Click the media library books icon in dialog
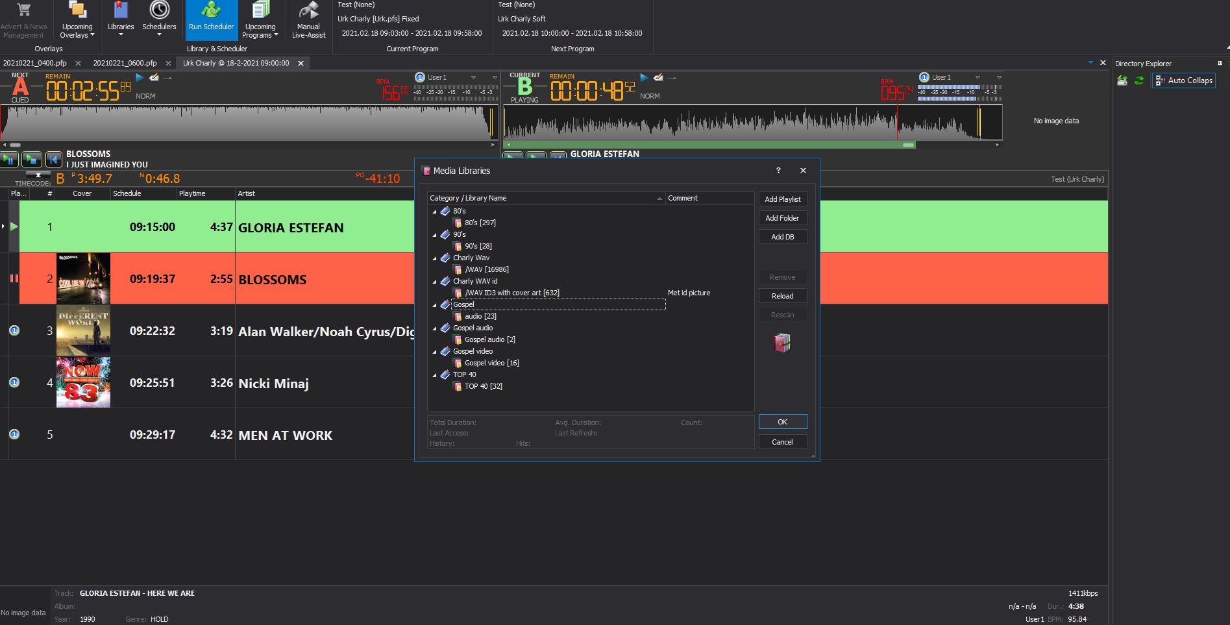Image resolution: width=1230 pixels, height=625 pixels. click(x=782, y=343)
